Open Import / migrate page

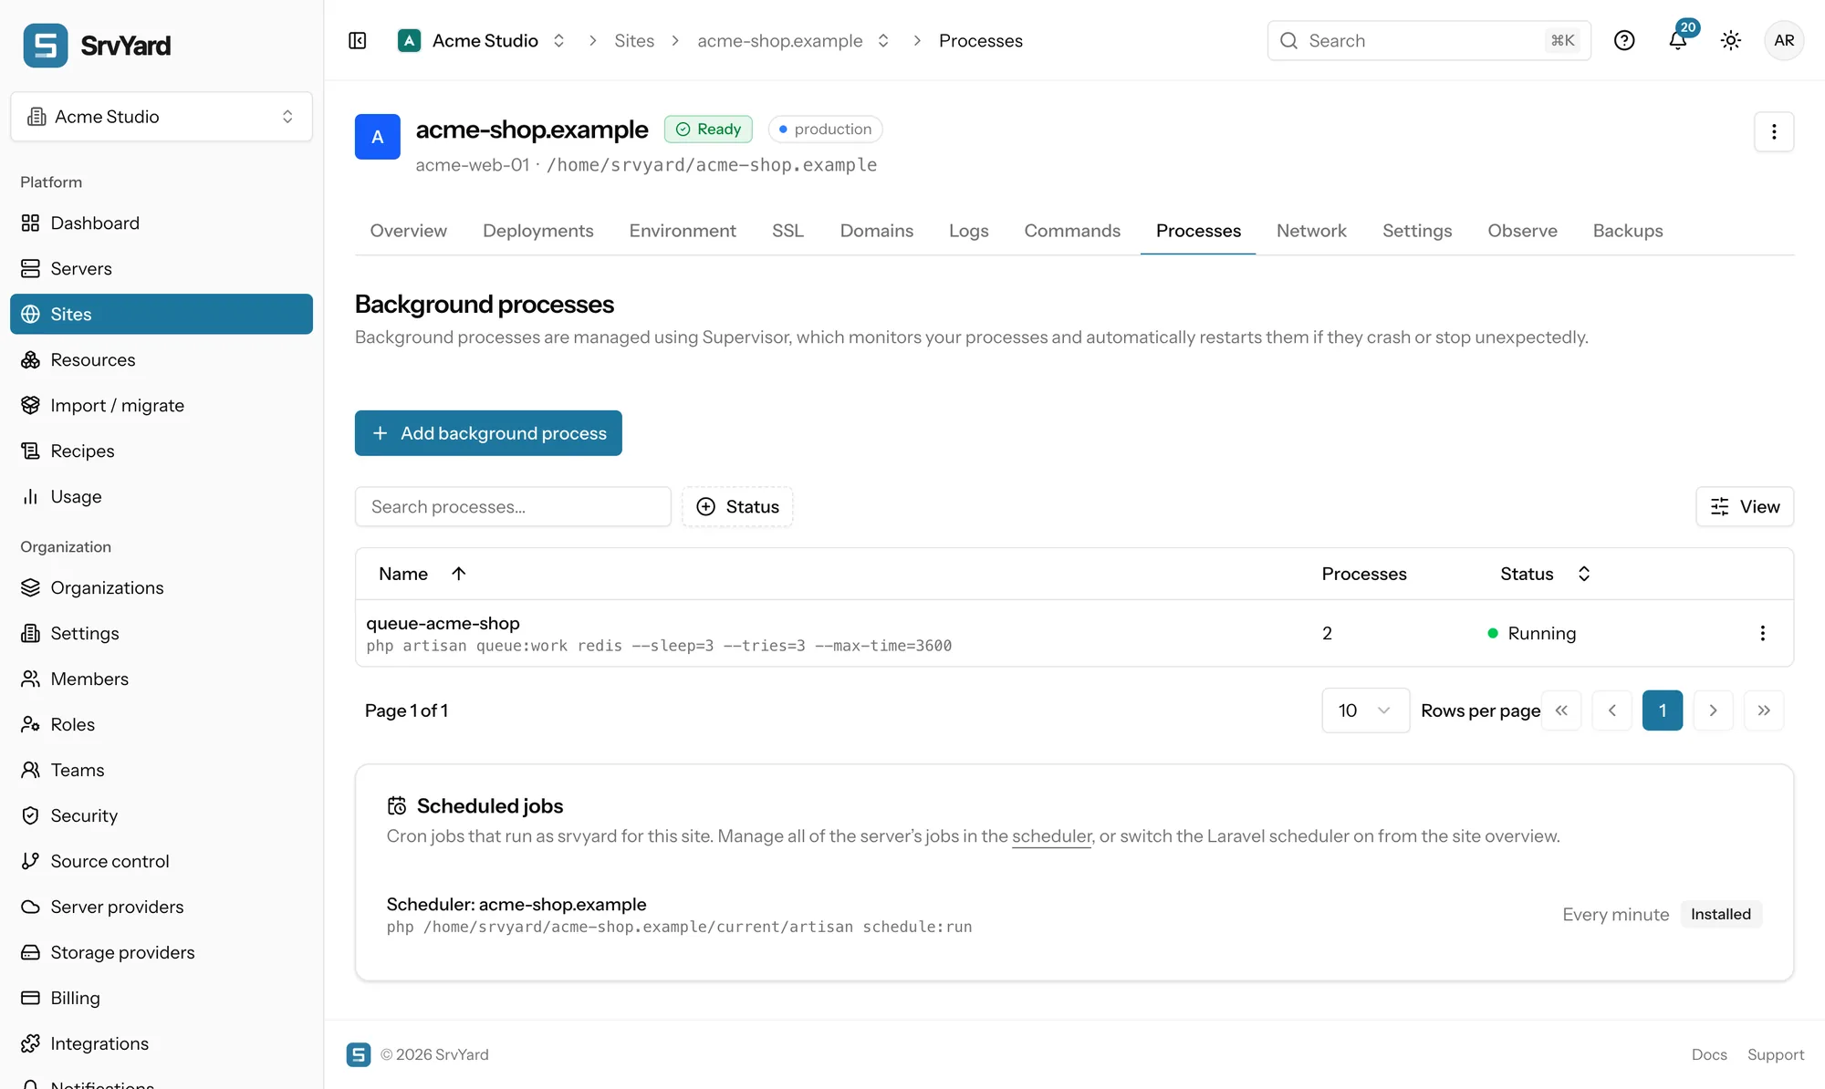coord(162,406)
